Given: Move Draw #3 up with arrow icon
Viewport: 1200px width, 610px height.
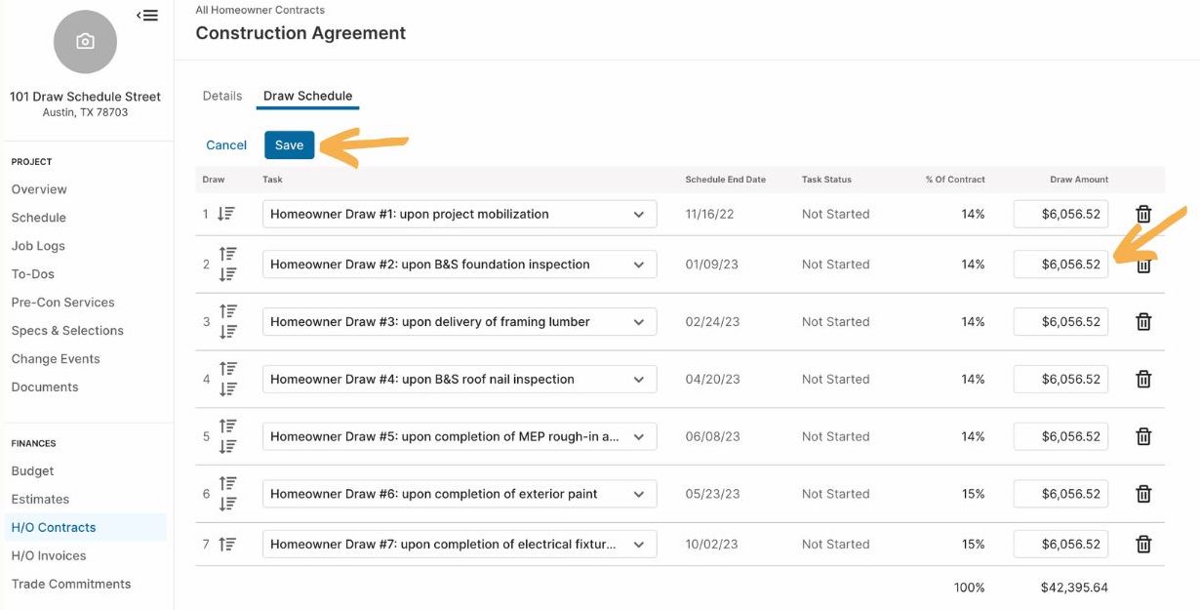Looking at the screenshot, I should click(x=228, y=311).
